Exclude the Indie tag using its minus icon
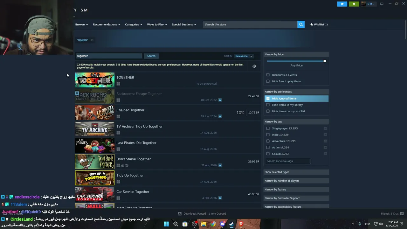The width and height of the screenshot is (407, 229). coord(326,135)
